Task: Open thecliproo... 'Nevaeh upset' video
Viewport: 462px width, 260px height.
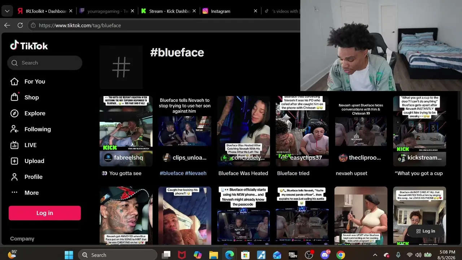Action: 361,131
